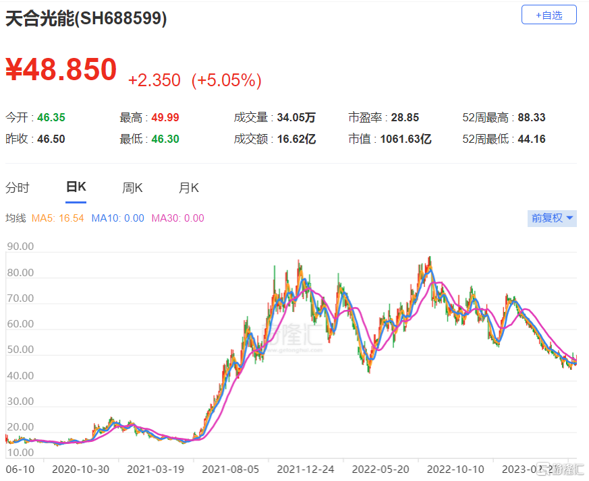This screenshot has width=589, height=481.
Task: Click the 今开 value 46.35
Action: (51, 117)
